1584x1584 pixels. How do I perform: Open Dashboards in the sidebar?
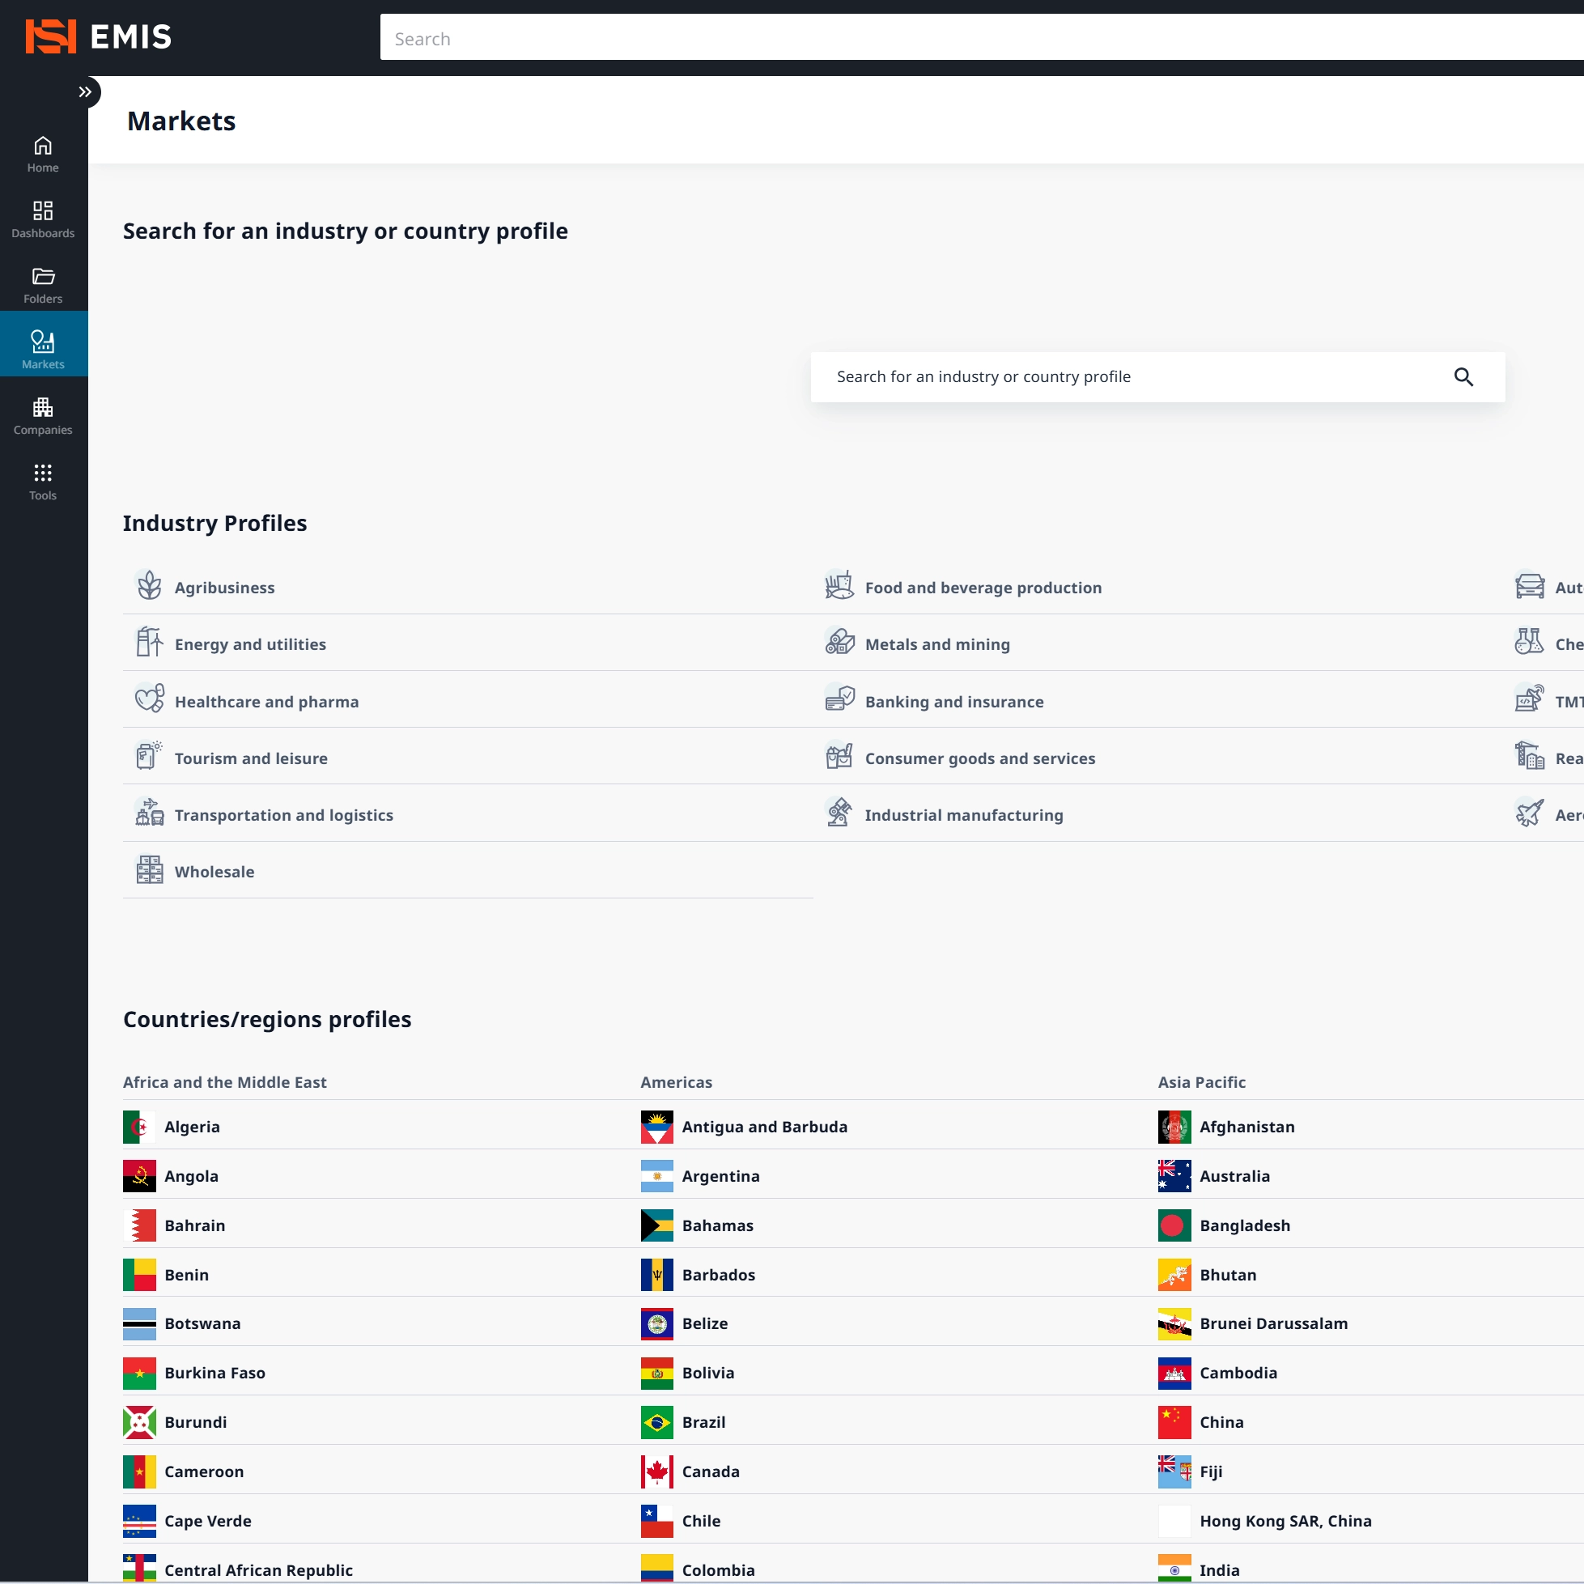click(43, 219)
